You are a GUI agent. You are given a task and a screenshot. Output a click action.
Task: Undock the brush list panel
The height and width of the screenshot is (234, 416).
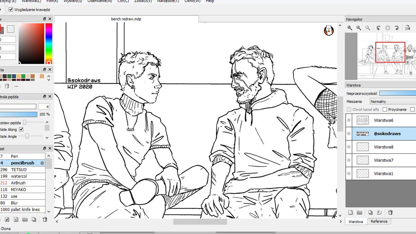click(44, 148)
